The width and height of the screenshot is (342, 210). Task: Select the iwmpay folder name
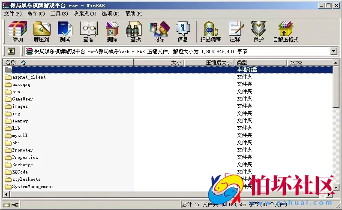20,121
